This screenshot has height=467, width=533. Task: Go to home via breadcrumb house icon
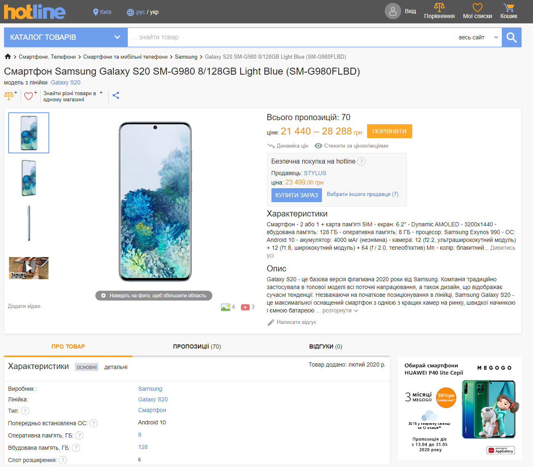coord(8,57)
